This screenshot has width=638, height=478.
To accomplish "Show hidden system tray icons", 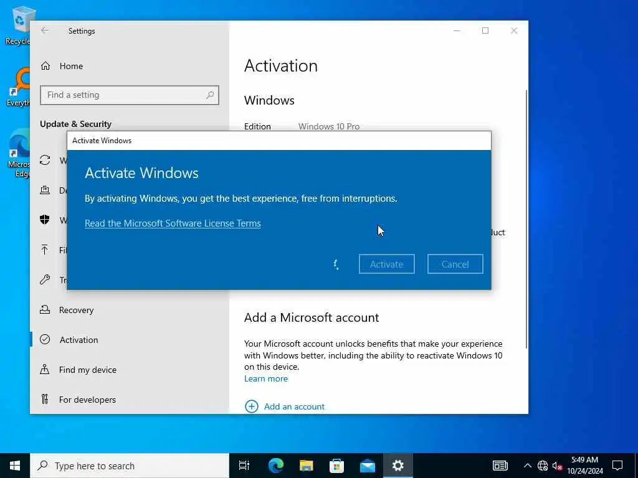I will [527, 466].
